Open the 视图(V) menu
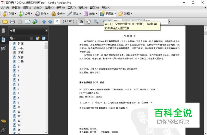 (x=27, y=8)
